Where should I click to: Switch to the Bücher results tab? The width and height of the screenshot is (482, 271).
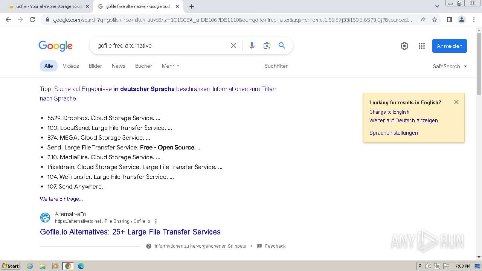click(x=143, y=66)
